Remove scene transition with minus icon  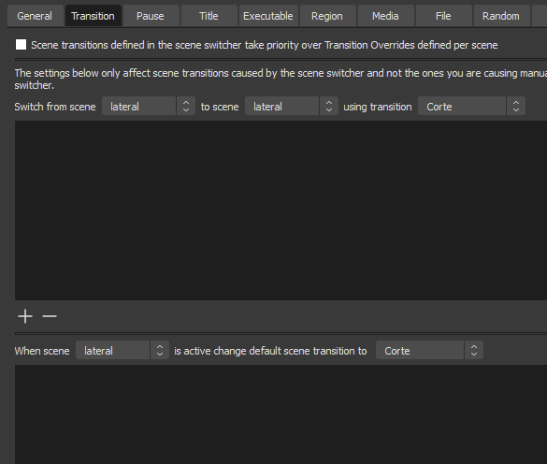(50, 316)
